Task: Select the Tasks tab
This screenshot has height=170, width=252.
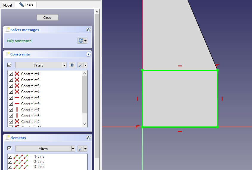Action: [26, 5]
